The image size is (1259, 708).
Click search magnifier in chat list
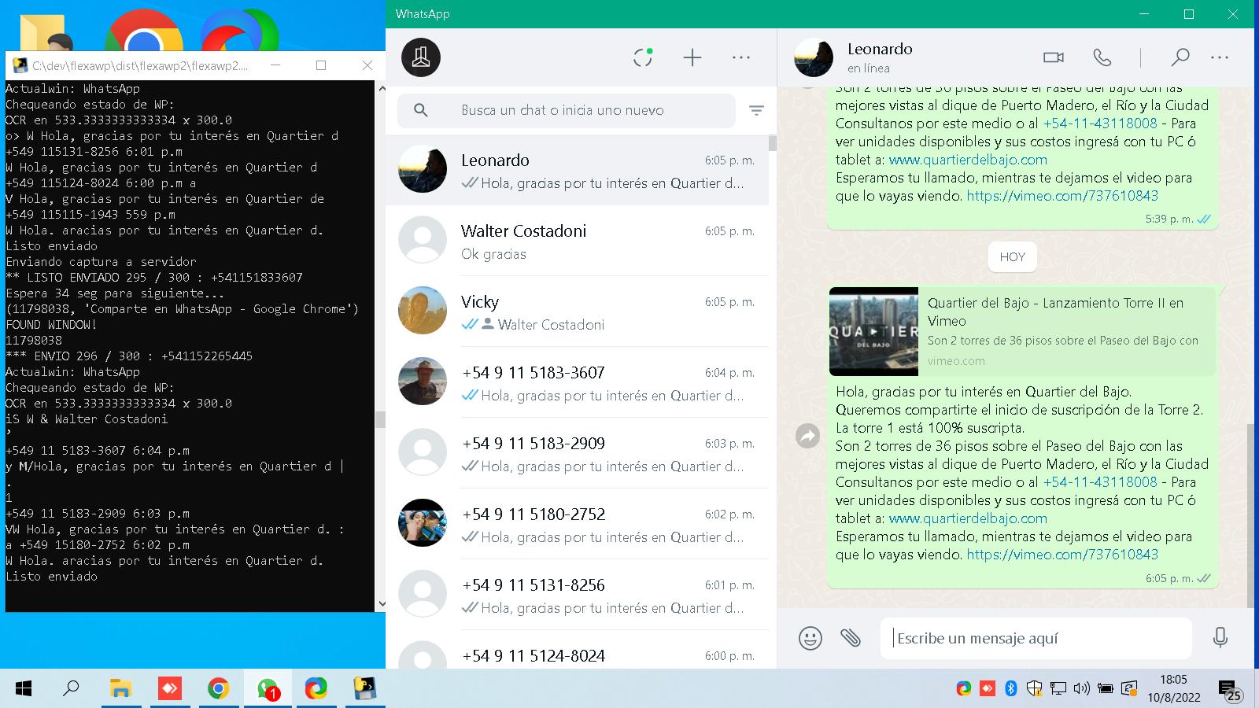(421, 110)
